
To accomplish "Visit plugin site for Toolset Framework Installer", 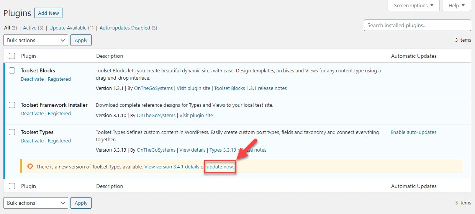I will click(x=196, y=115).
